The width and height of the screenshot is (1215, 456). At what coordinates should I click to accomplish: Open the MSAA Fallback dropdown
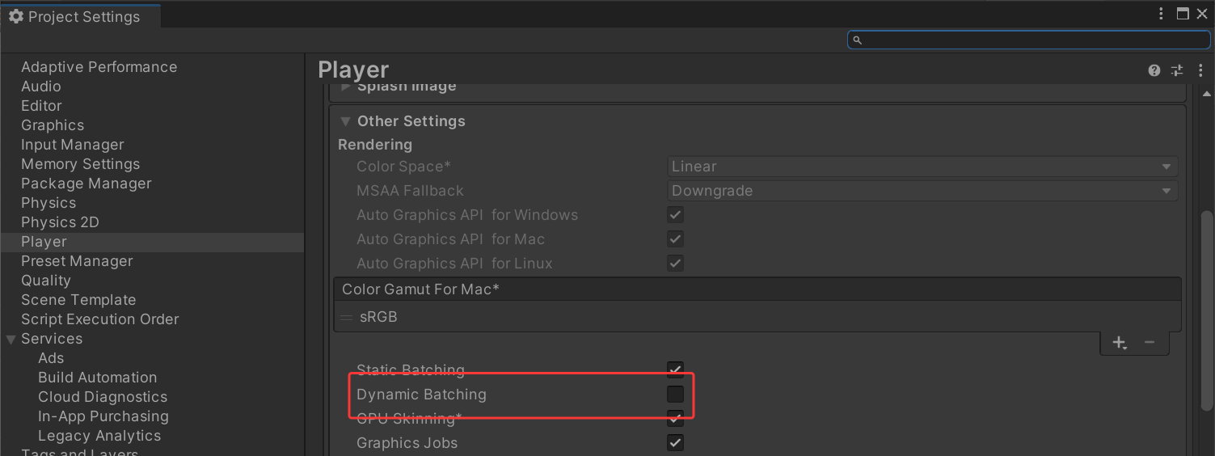[922, 191]
